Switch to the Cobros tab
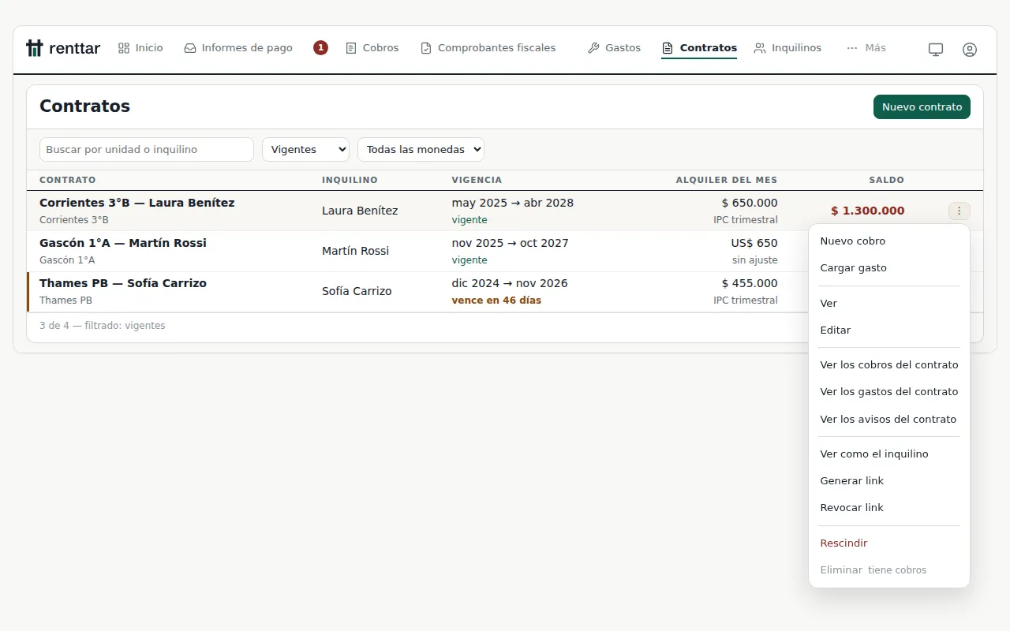This screenshot has height=631, width=1010. click(372, 48)
